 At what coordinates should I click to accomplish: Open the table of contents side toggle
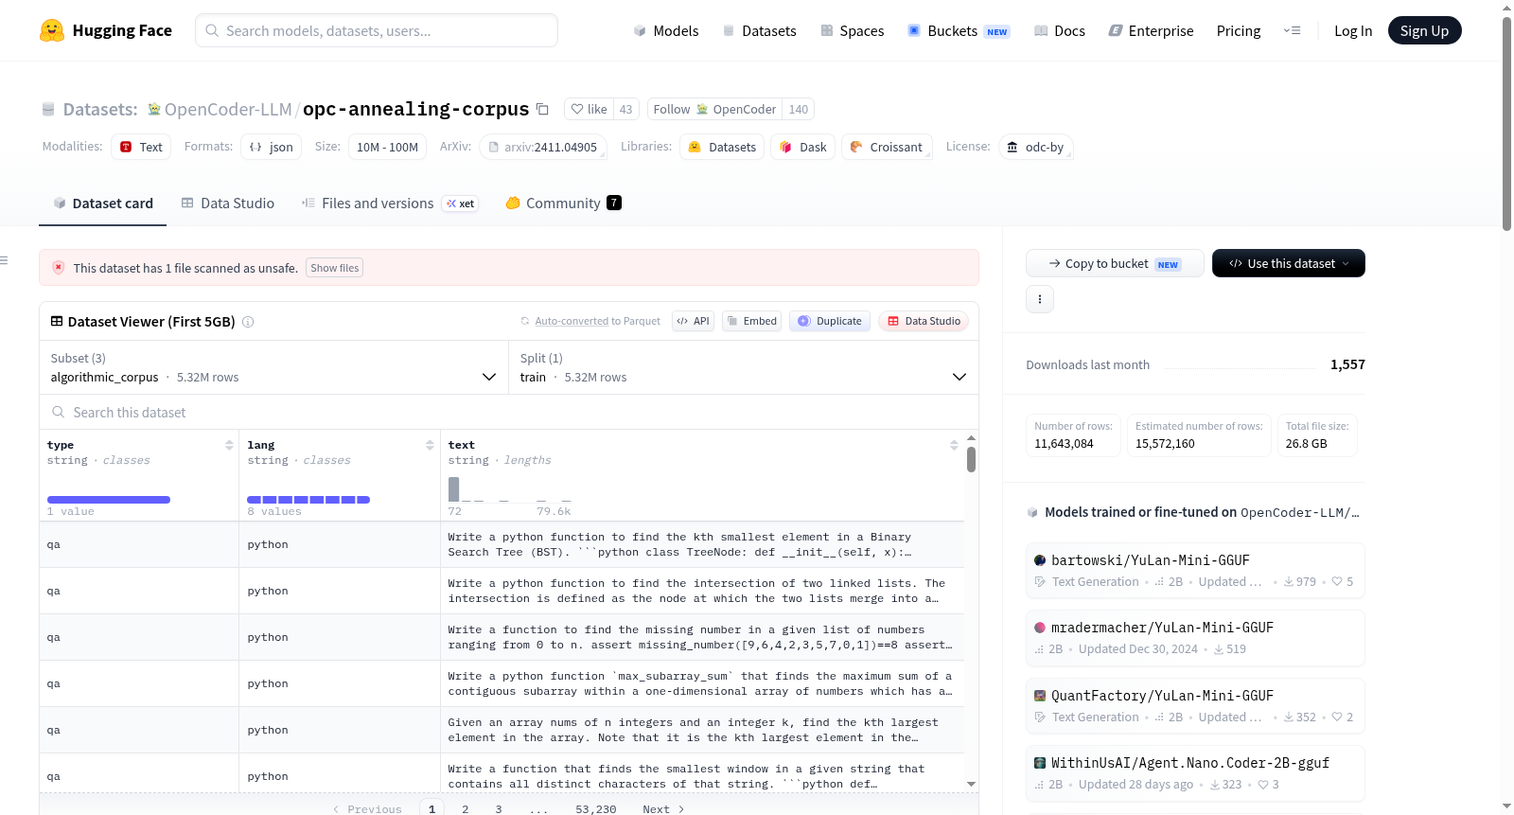pos(4,260)
